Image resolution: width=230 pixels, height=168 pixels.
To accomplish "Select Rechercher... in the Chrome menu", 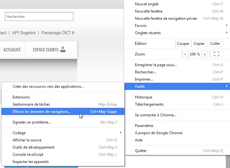I will pyautogui.click(x=177, y=72).
